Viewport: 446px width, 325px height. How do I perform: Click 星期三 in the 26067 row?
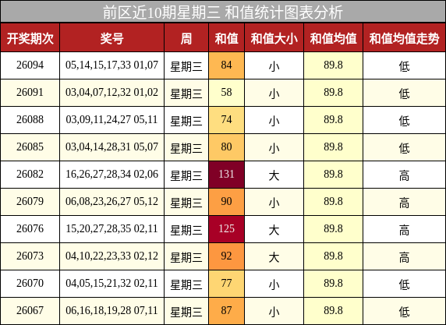(x=186, y=312)
